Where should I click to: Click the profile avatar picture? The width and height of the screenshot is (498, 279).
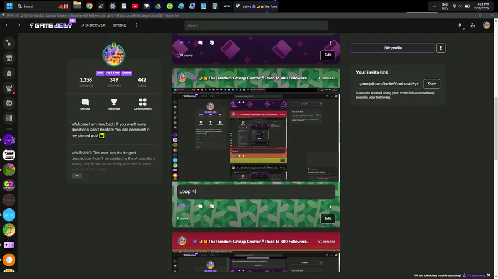tap(113, 55)
